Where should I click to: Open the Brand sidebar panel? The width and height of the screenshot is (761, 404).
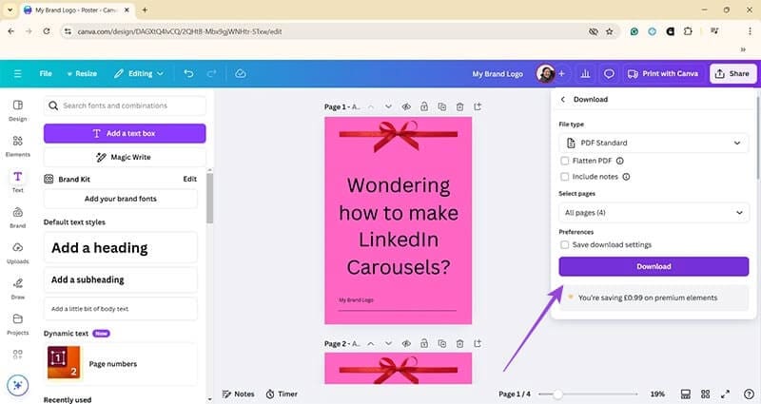[17, 218]
